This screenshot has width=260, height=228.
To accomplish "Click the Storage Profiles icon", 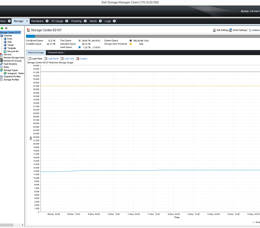I will point(1,80).
